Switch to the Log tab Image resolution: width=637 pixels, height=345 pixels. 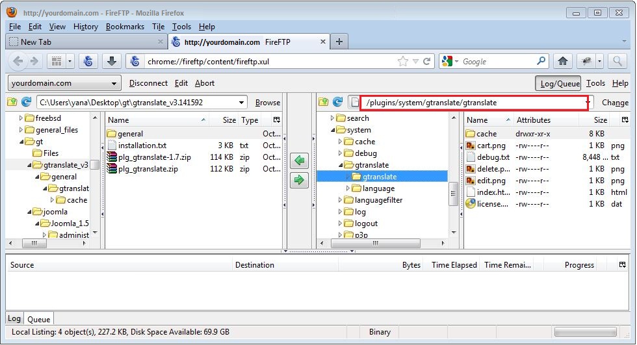tap(14, 318)
